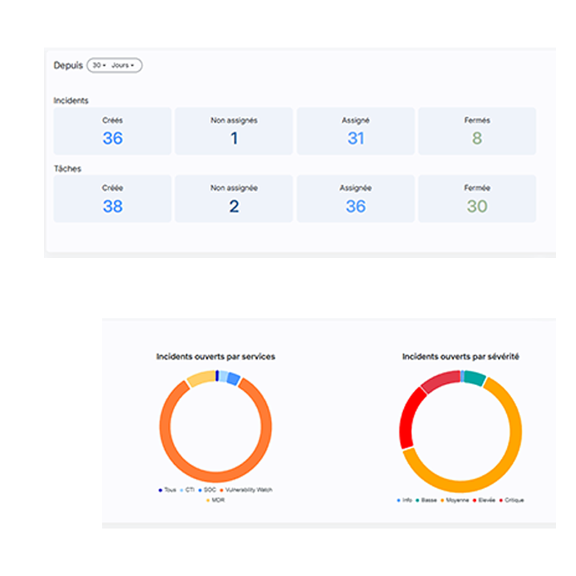Viewport: 576px width, 576px height.
Task: Click the Tâches Assignée card showing 36
Action: click(x=356, y=199)
